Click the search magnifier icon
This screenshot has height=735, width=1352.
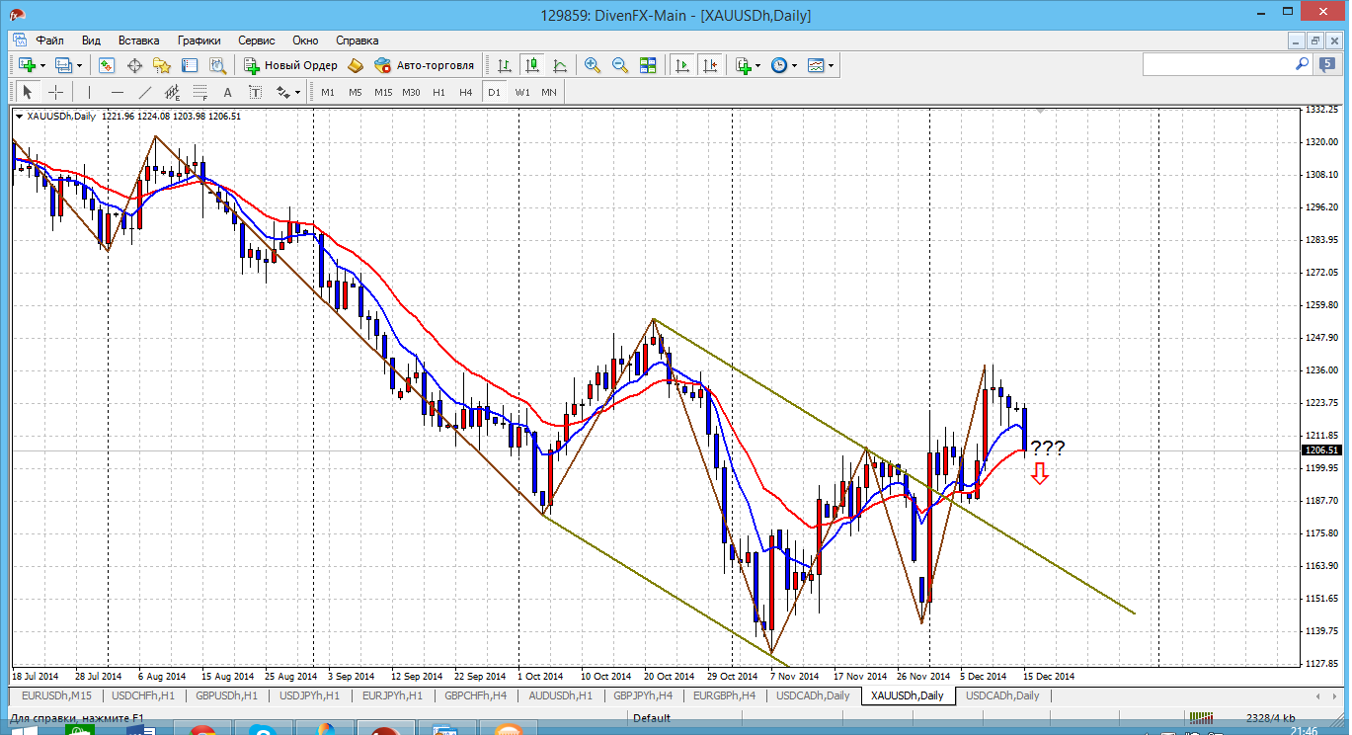pyautogui.click(x=1302, y=63)
